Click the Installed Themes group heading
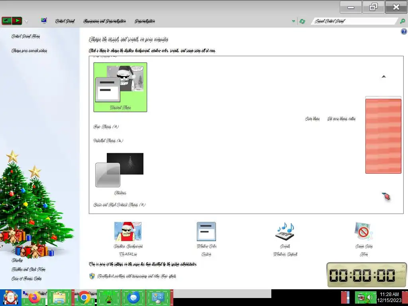Screen dimensions: 408x306 pos(108,141)
